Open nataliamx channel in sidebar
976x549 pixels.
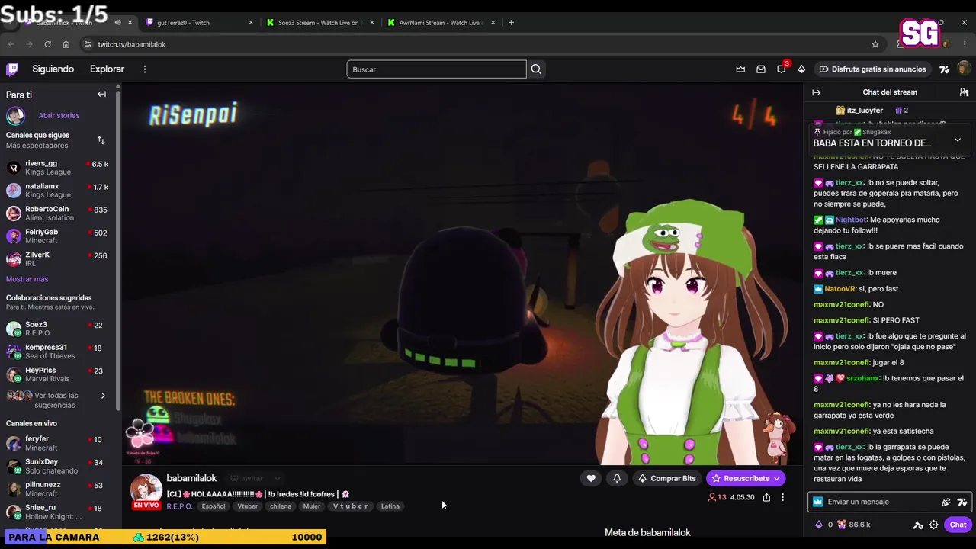coord(57,191)
